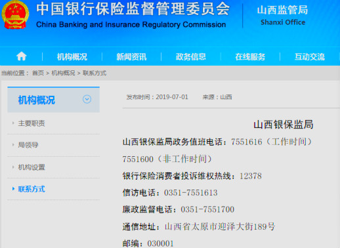Open the 在线服务 navigation menu
340x248 pixels.
pyautogui.click(x=250, y=57)
